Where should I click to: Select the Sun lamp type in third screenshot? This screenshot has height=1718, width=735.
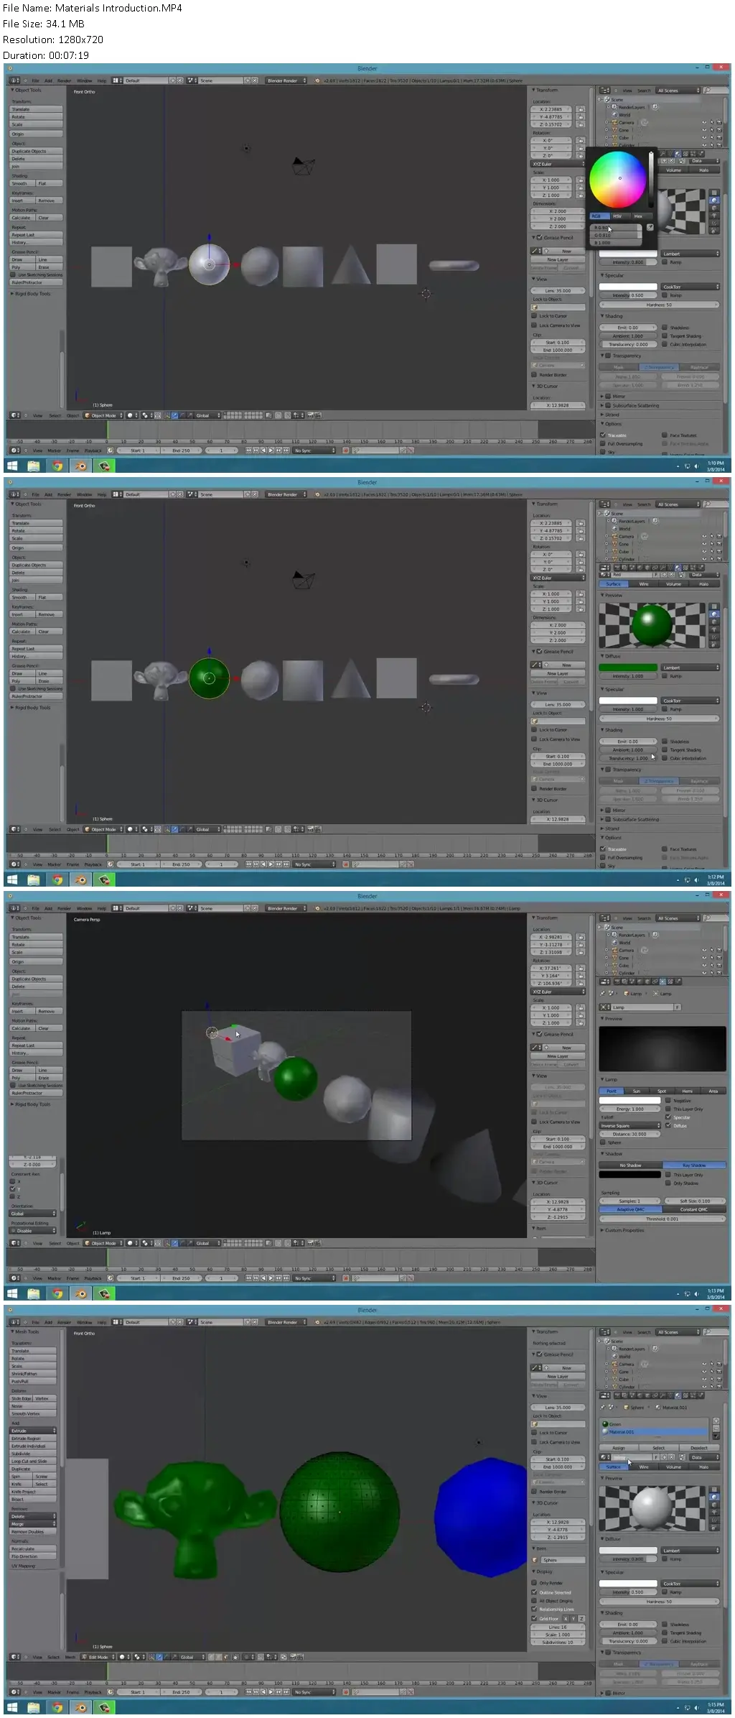coord(636,1091)
